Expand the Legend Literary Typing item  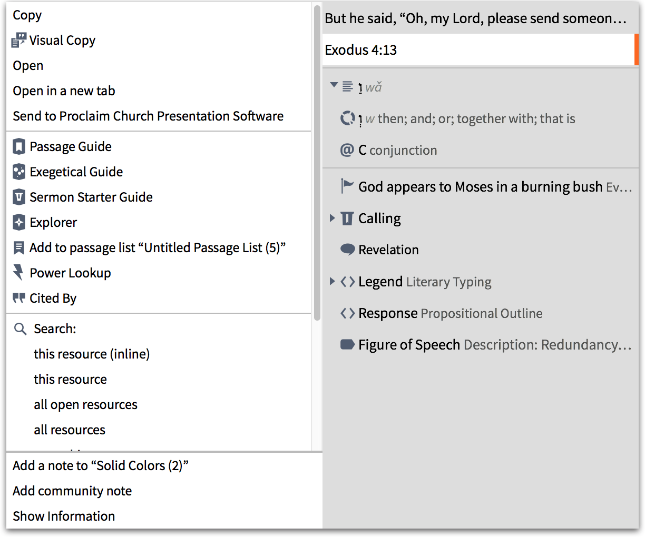(x=333, y=282)
